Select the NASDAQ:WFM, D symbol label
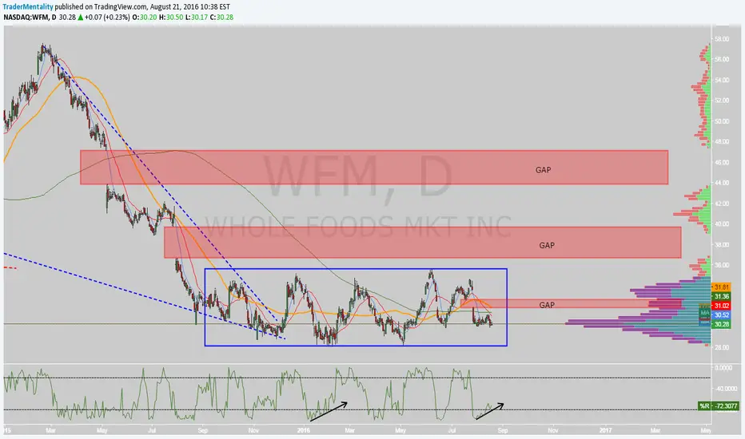Image resolution: width=745 pixels, height=439 pixels. 30,17
